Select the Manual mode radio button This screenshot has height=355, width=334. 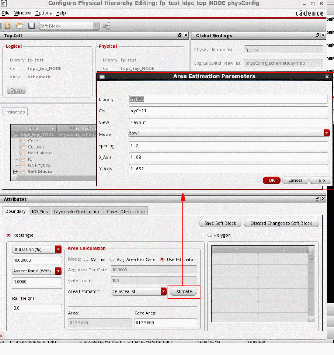pyautogui.click(x=86, y=259)
